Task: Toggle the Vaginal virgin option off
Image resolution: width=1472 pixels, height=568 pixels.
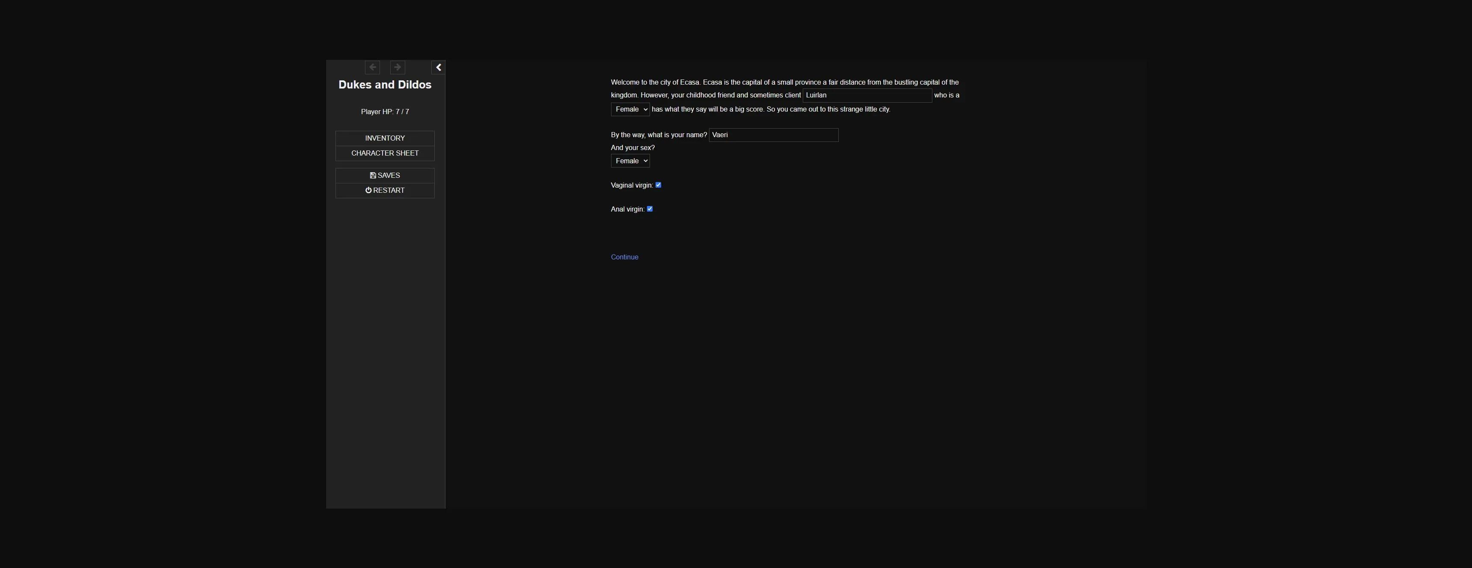Action: pyautogui.click(x=658, y=184)
